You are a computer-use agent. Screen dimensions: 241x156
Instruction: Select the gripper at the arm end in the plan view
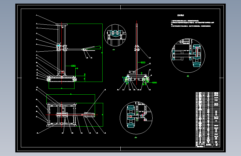(x=90, y=115)
